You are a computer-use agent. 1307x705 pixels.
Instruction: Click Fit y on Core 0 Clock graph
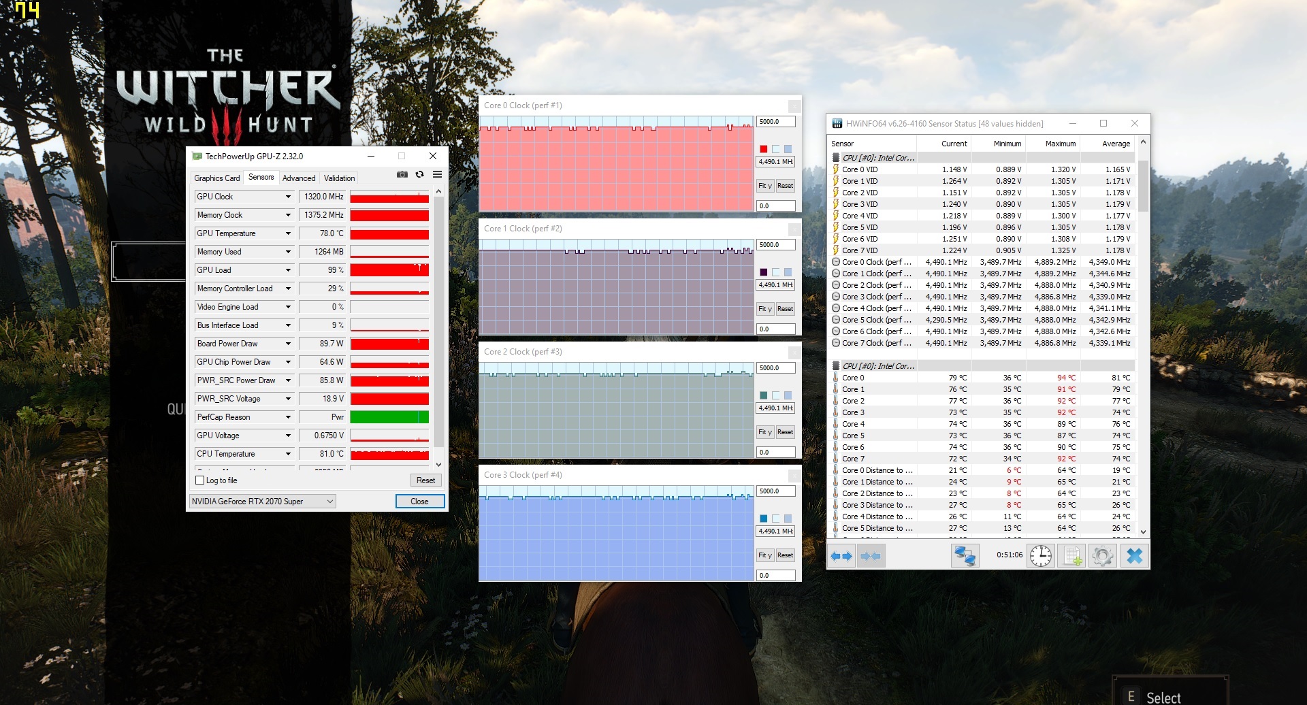[x=765, y=186]
